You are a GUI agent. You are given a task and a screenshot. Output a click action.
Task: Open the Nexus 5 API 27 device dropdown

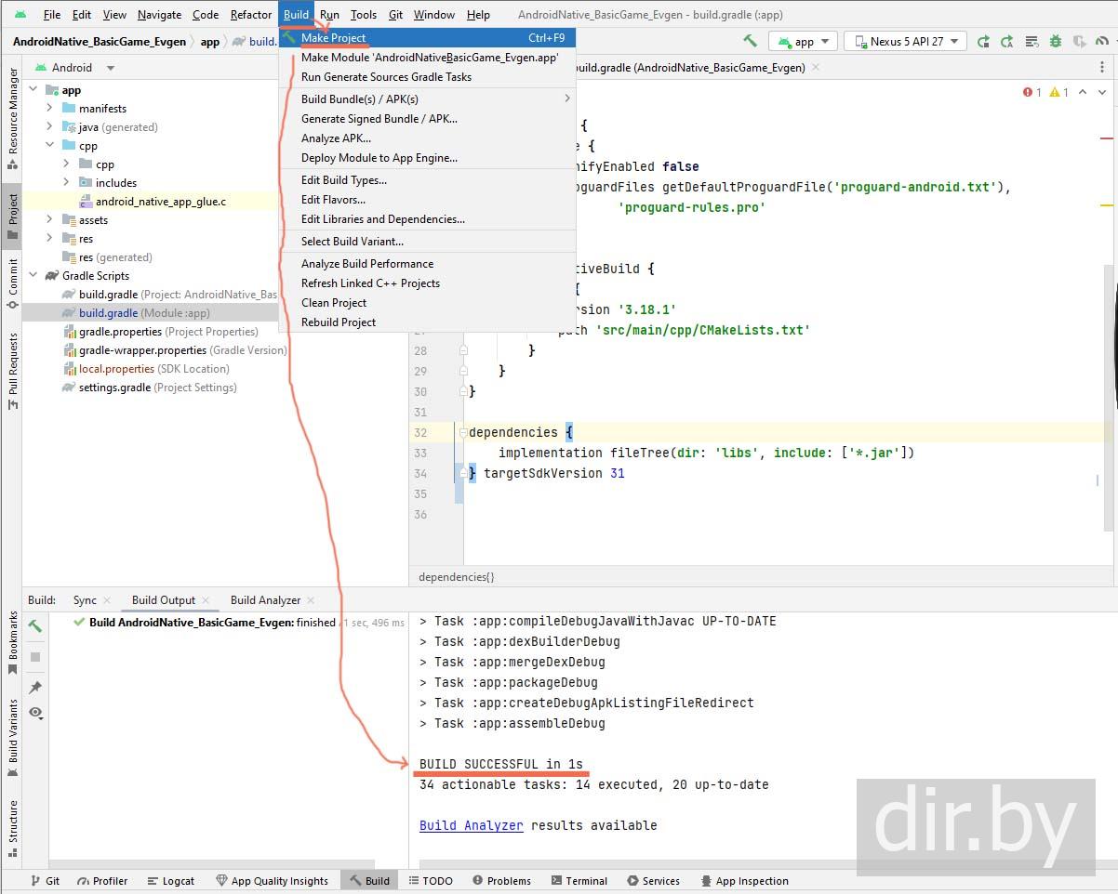point(905,41)
